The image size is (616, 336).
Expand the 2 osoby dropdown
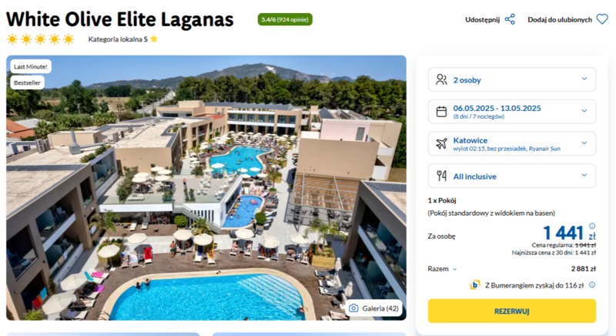coord(511,80)
